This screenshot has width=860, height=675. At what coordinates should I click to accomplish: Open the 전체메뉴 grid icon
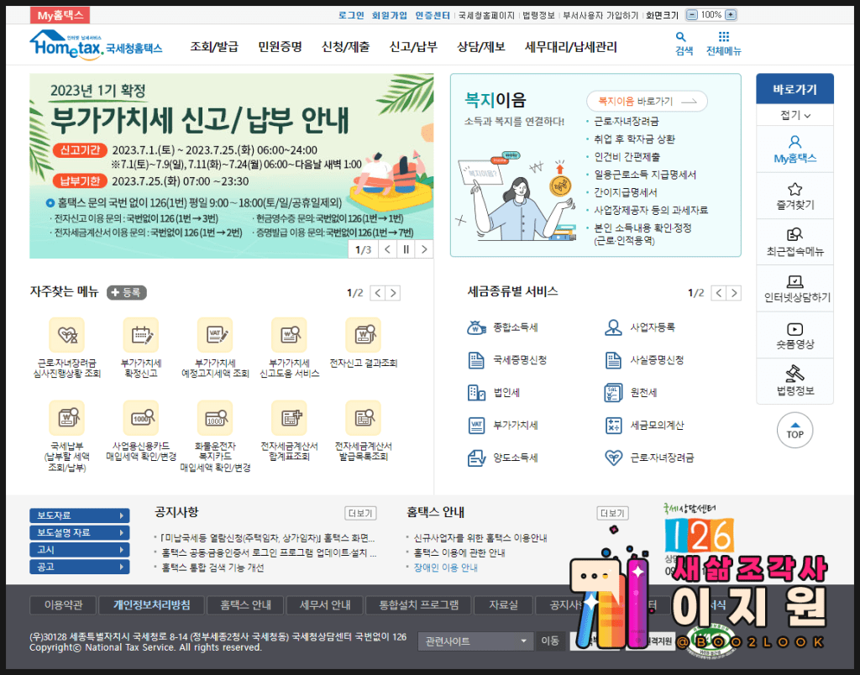tap(723, 37)
